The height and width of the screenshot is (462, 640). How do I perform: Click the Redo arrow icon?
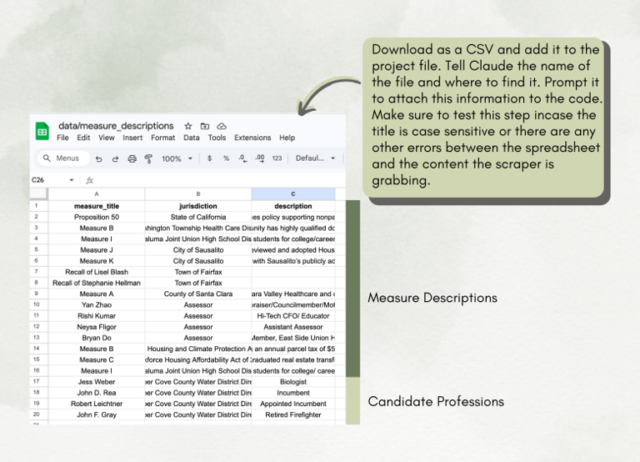coord(115,158)
